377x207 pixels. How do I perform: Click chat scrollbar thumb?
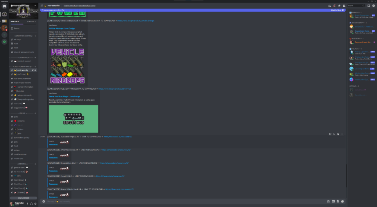346,175
